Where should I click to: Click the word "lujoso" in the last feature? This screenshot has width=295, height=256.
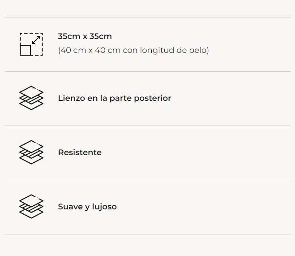[104, 207]
